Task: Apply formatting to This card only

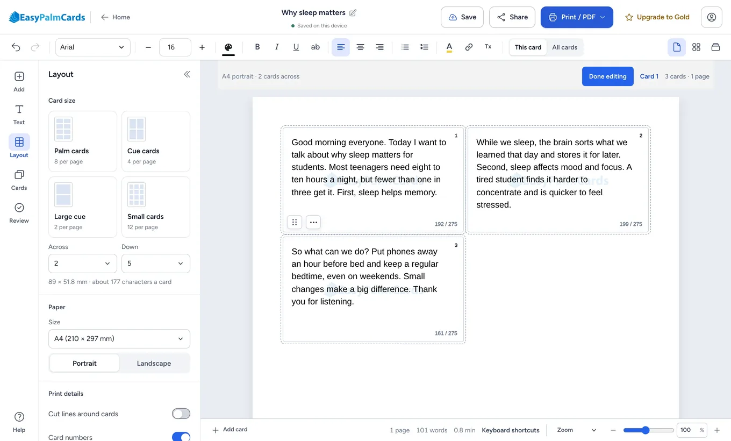Action: click(x=528, y=47)
